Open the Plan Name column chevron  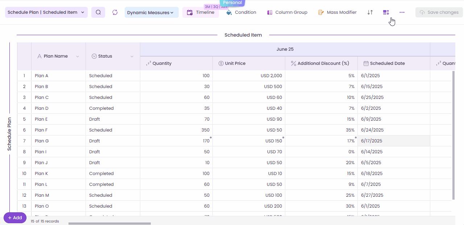[78, 57]
